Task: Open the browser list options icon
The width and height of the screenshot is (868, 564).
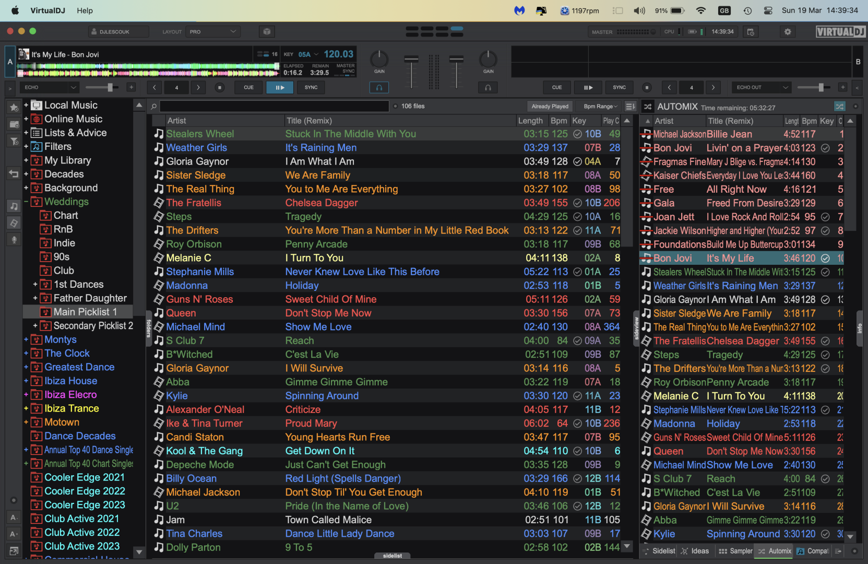Action: tap(630, 107)
